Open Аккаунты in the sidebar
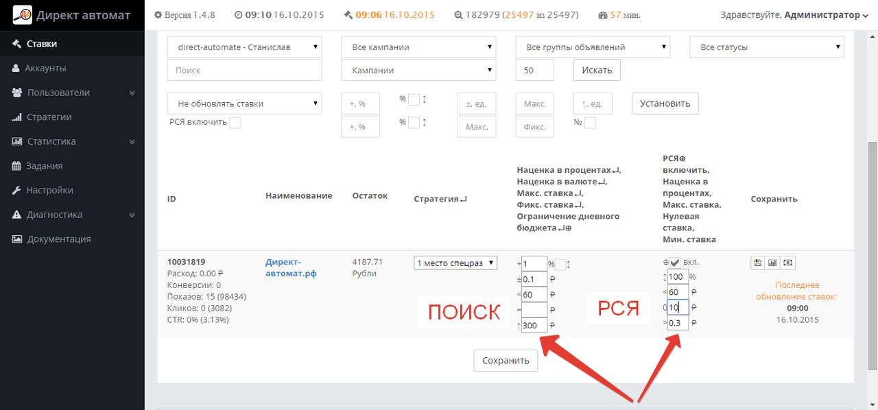The height and width of the screenshot is (410, 878). click(45, 68)
